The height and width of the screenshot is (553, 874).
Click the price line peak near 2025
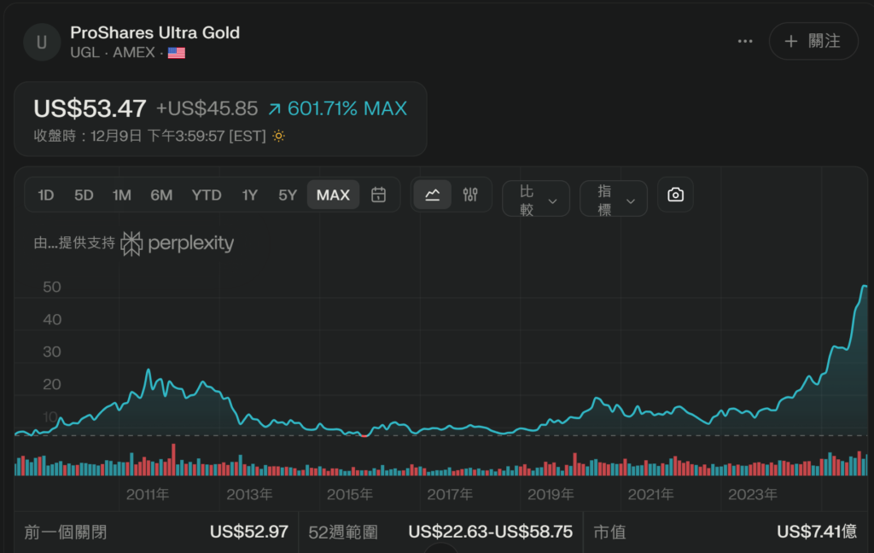pos(864,287)
